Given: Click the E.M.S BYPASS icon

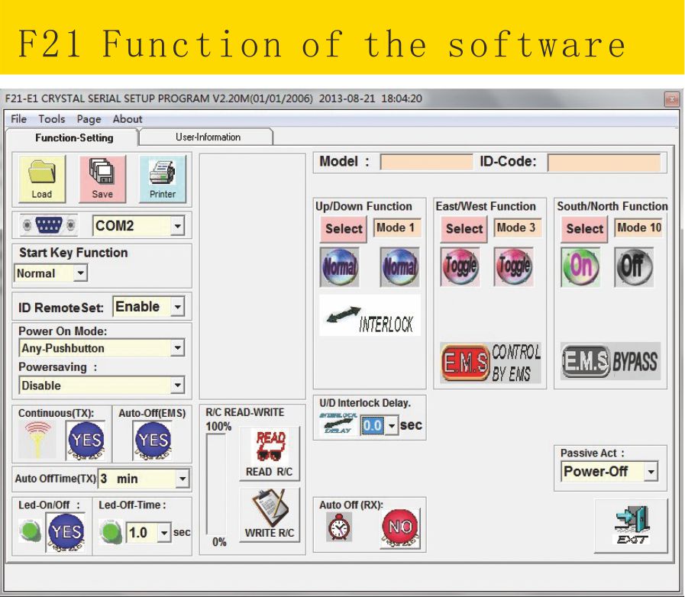Looking at the screenshot, I should click(x=609, y=362).
